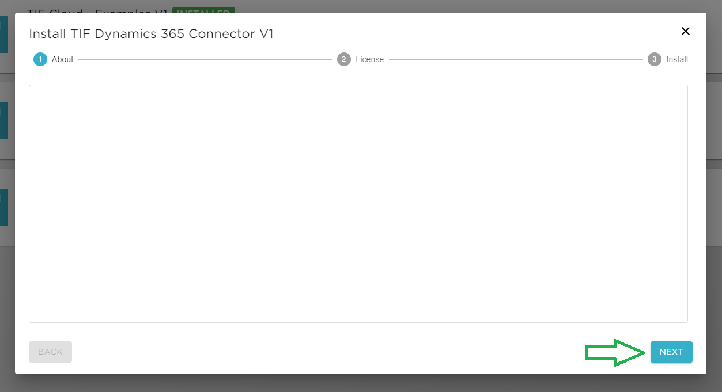Click the line between License and Install steps
This screenshot has height=392, width=722.
pos(516,59)
